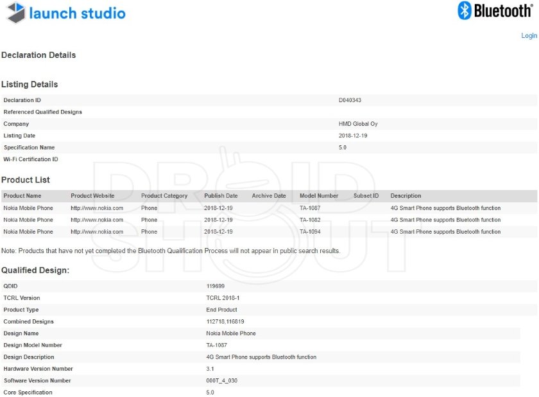Click the launch studio title text
This screenshot has width=539, height=397.
(x=78, y=13)
